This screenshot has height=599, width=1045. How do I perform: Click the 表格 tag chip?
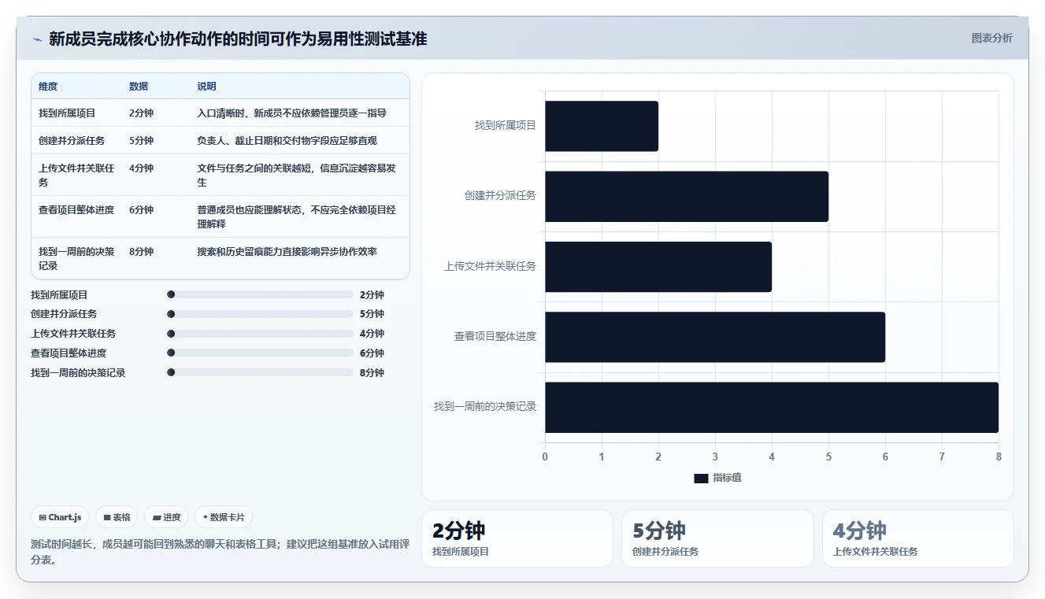coord(117,517)
